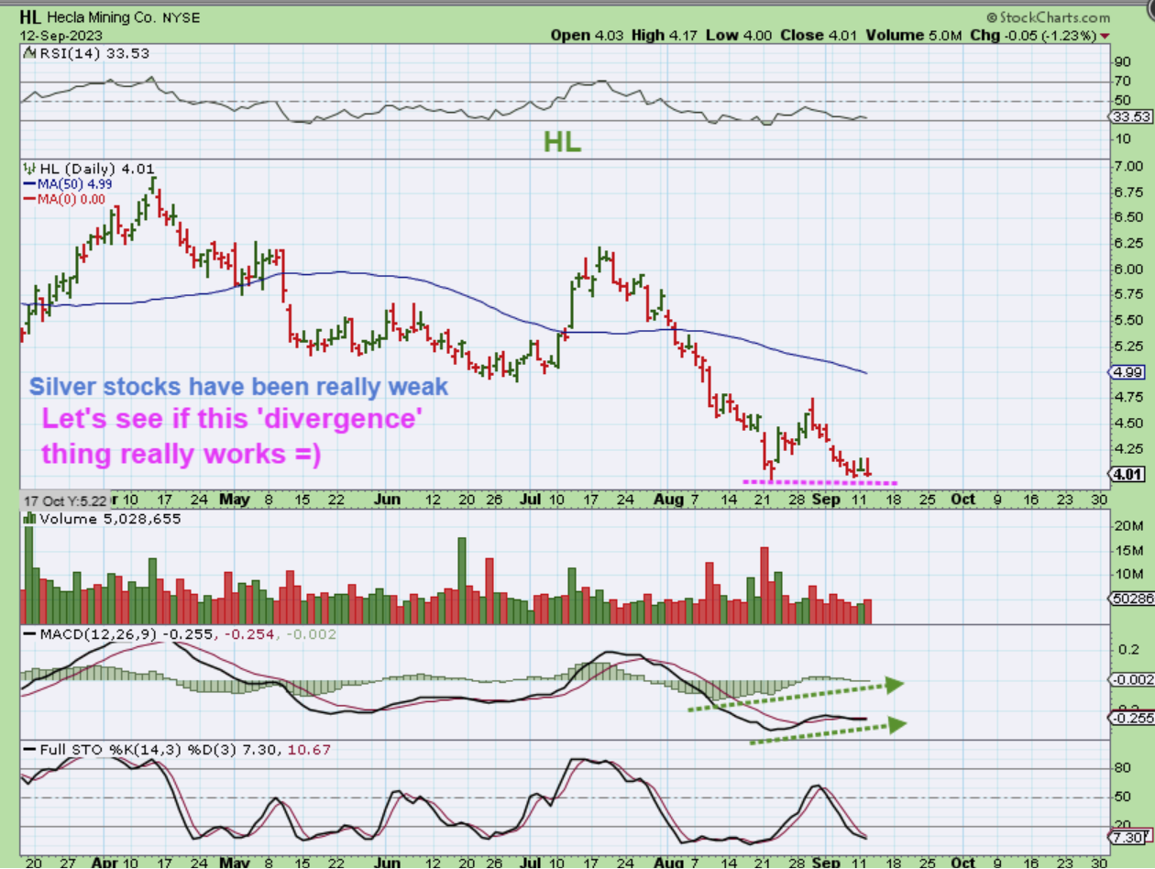Viewport: 1155px width, 869px height.
Task: Click the blue line marker before MA(50)
Action: point(28,184)
